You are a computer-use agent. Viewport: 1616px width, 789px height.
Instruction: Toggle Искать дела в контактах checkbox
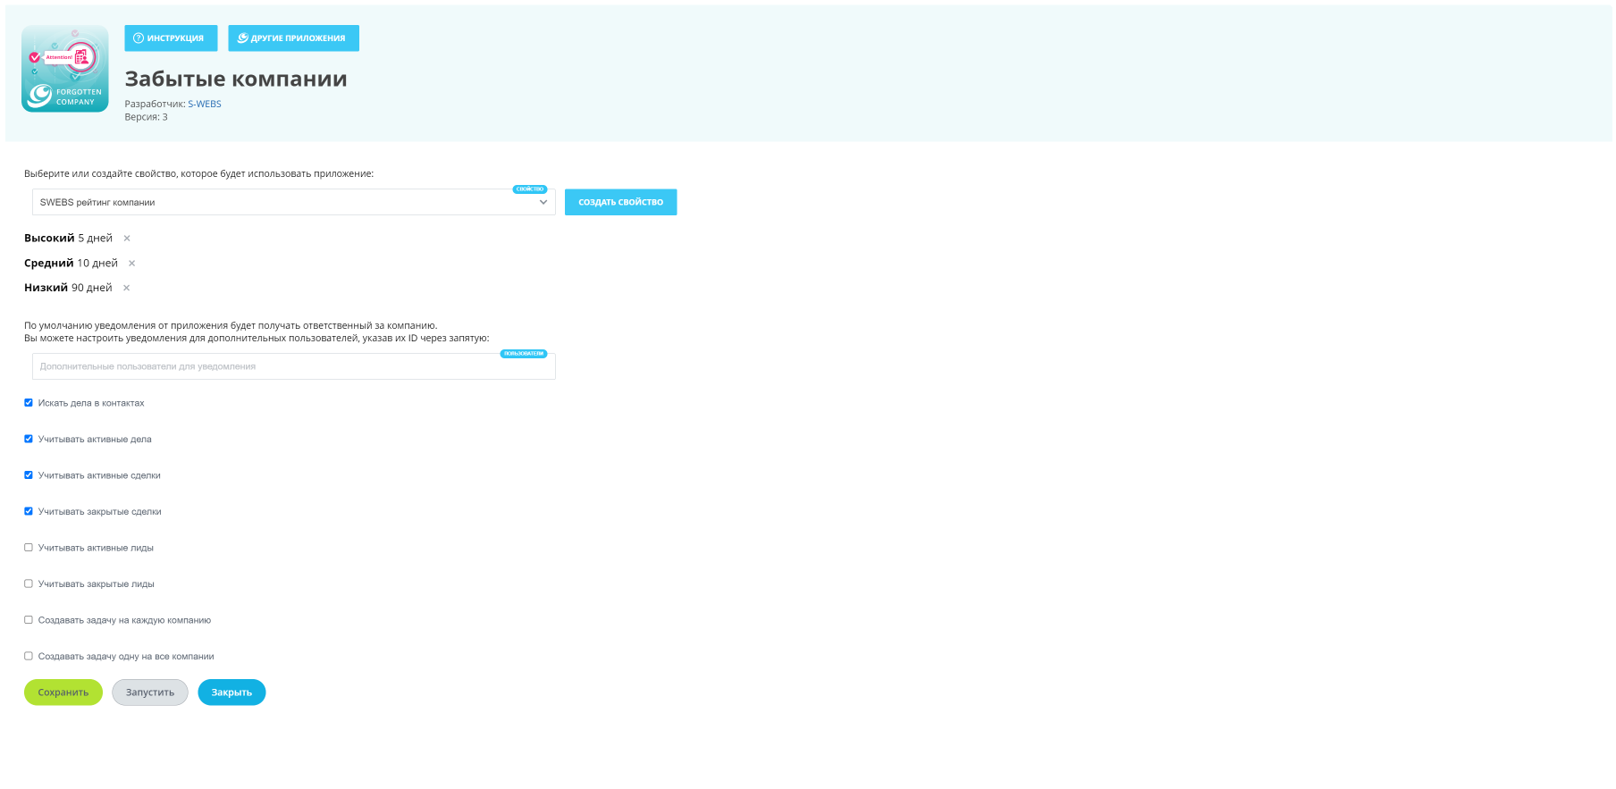29,403
